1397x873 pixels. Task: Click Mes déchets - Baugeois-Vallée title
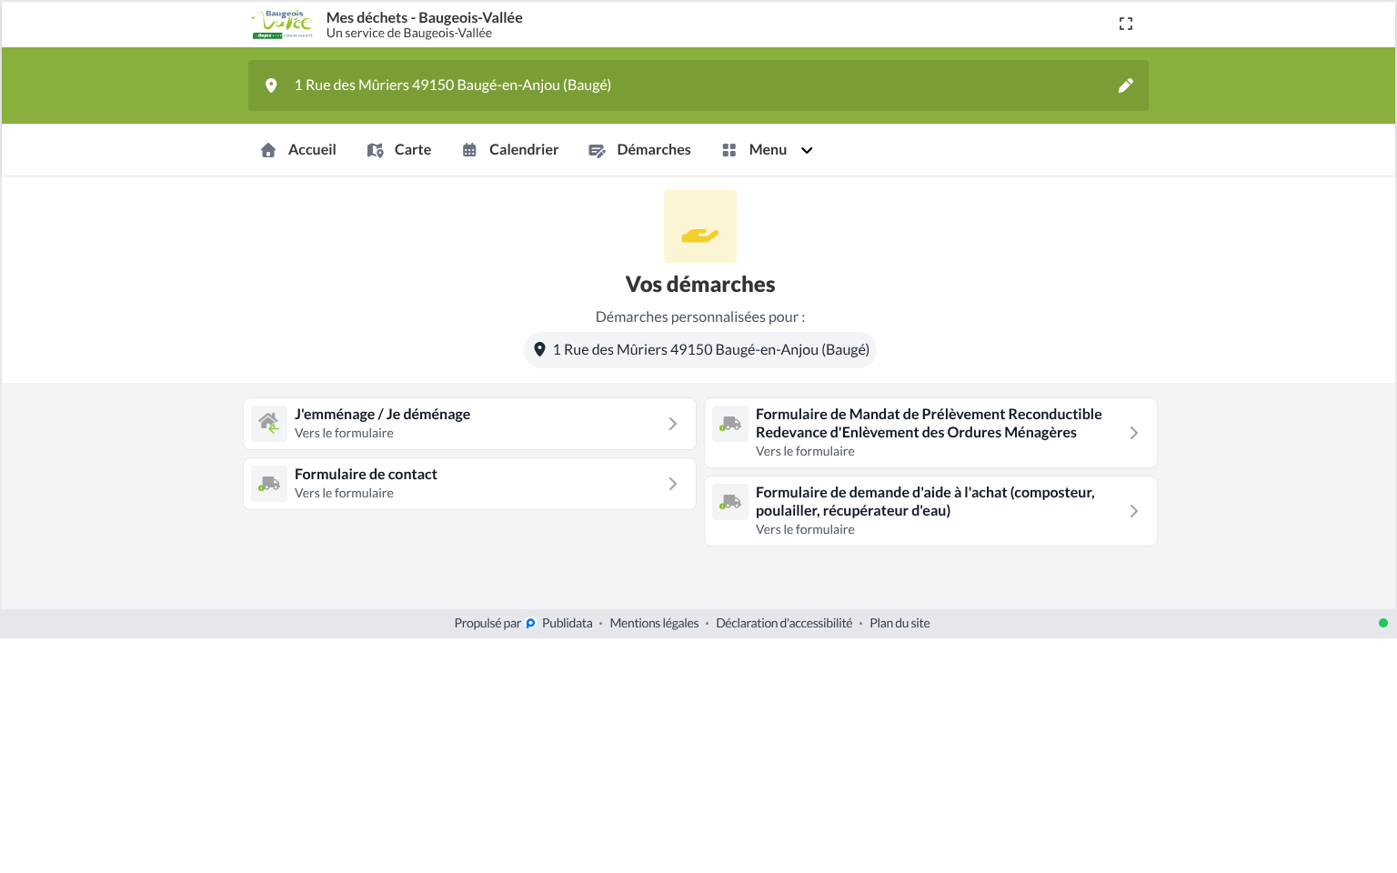coord(425,17)
